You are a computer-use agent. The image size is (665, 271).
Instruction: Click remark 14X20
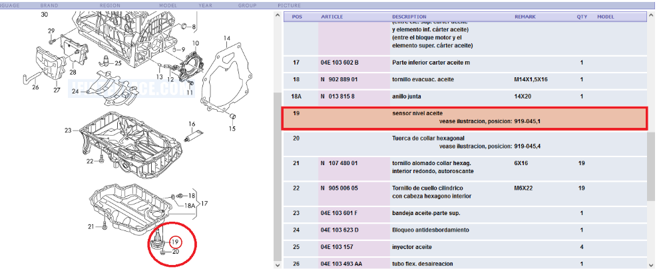click(523, 97)
